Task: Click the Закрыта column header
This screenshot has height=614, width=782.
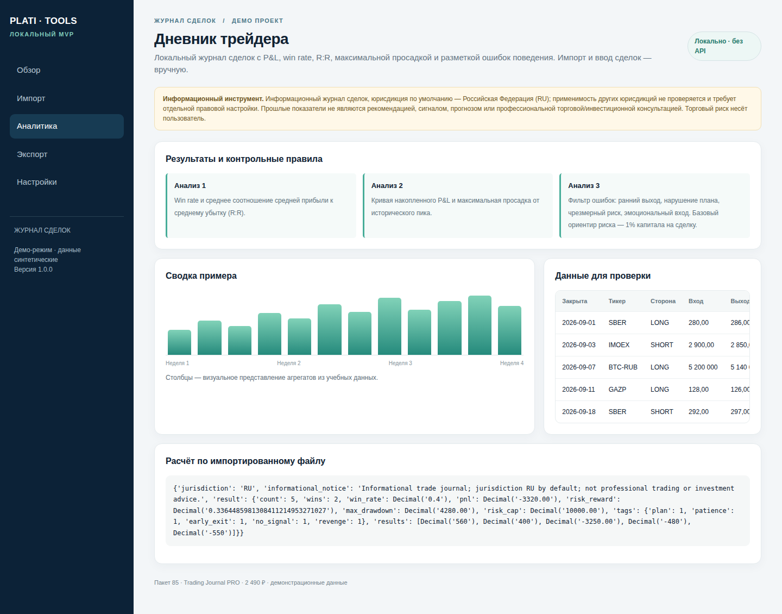Action: click(575, 301)
